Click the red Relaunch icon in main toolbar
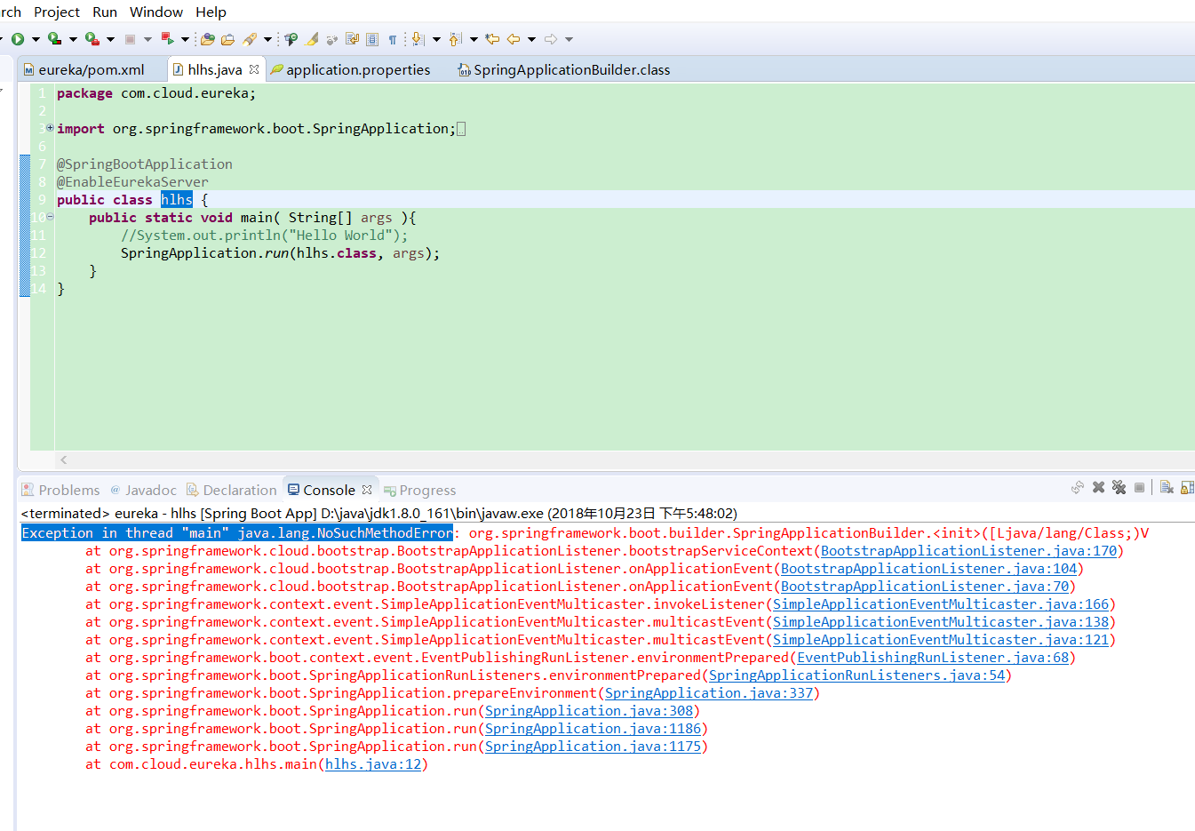 pyautogui.click(x=167, y=39)
